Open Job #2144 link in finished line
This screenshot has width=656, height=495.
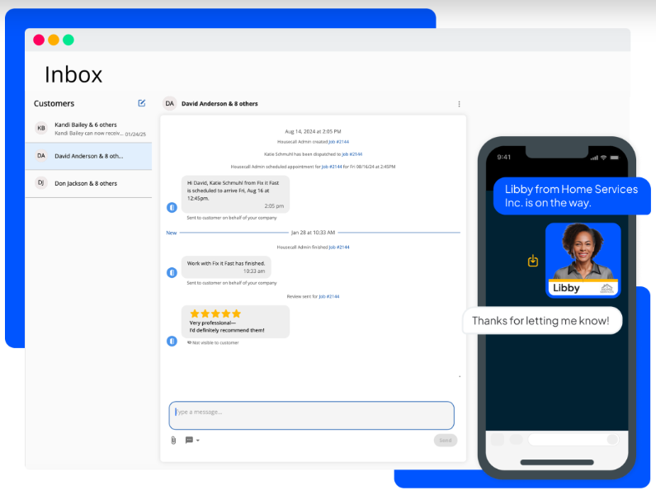339,247
